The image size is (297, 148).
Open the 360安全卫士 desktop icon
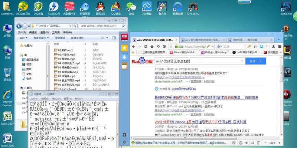(x=23, y=8)
